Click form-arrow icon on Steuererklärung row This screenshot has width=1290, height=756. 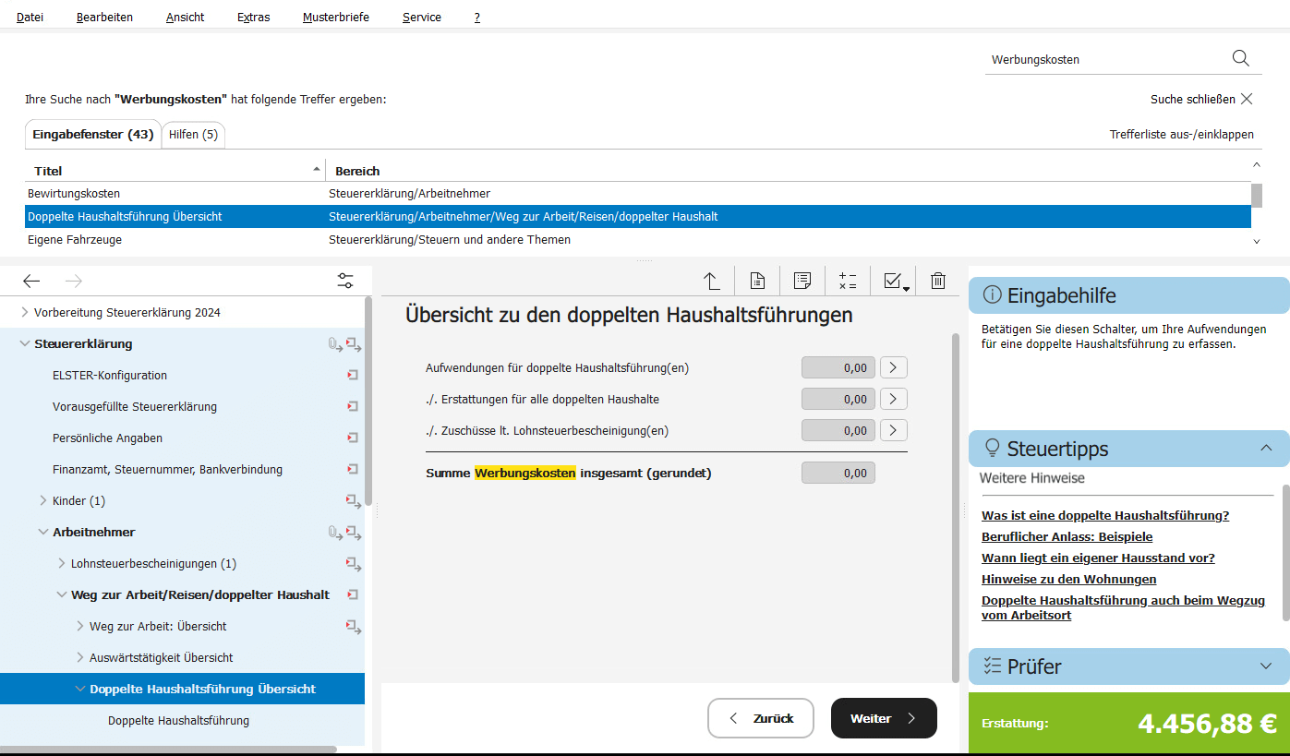click(353, 344)
